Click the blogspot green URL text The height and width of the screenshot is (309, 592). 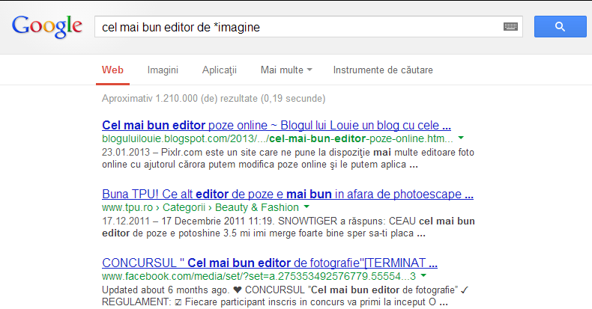click(277, 138)
